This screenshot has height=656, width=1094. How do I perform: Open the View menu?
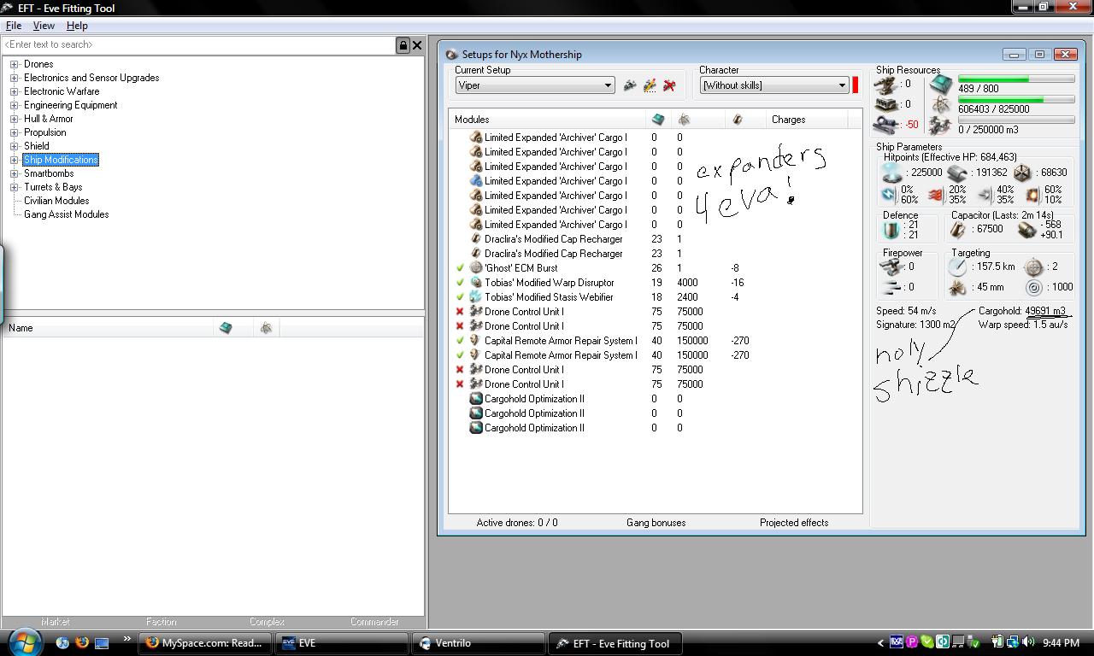click(x=44, y=26)
